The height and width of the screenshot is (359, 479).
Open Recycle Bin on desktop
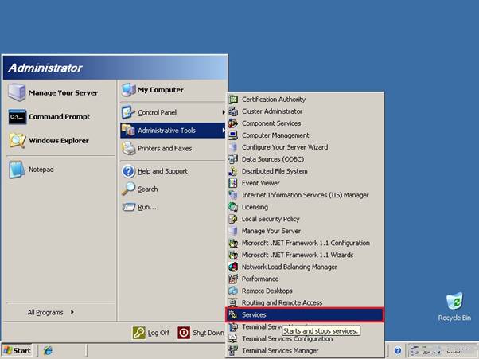454,306
